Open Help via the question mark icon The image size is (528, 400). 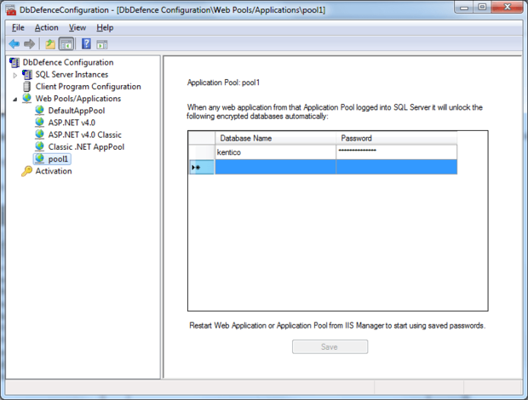tap(86, 43)
